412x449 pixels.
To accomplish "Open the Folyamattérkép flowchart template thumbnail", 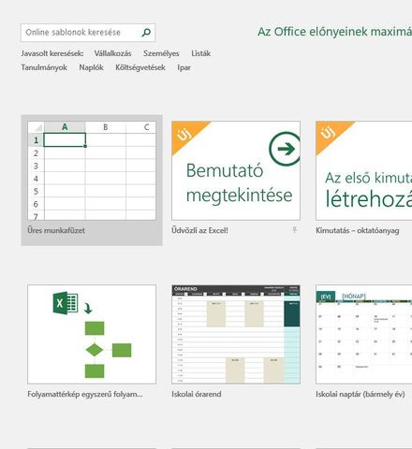I will tap(92, 334).
